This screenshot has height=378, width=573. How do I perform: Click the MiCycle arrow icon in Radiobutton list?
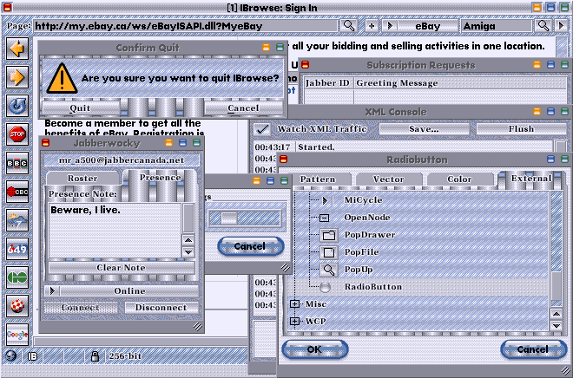coord(326,200)
